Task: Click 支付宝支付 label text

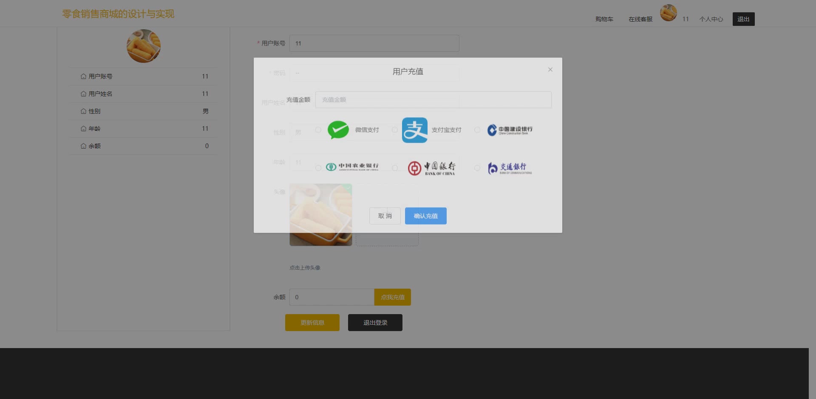Action: click(446, 130)
